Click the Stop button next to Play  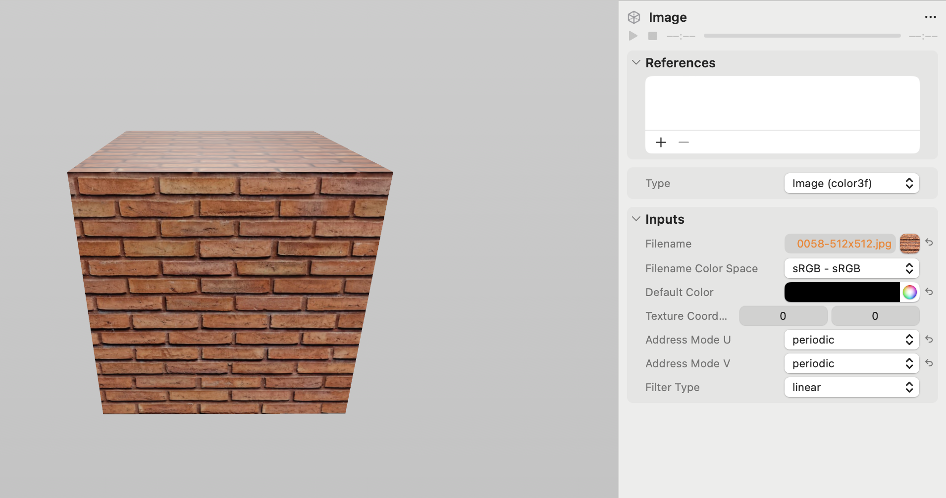[x=652, y=36]
